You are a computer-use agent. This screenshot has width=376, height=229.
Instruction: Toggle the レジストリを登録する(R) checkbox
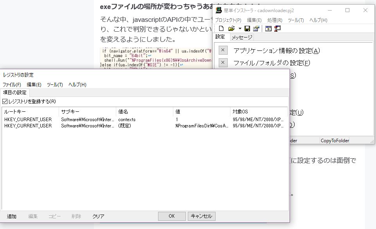(x=5, y=101)
